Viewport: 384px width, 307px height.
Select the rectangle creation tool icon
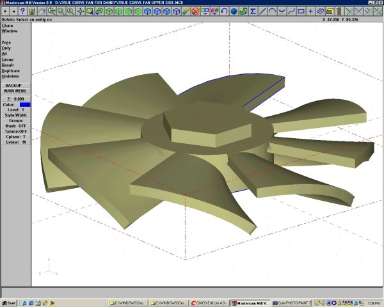(x=301, y=11)
